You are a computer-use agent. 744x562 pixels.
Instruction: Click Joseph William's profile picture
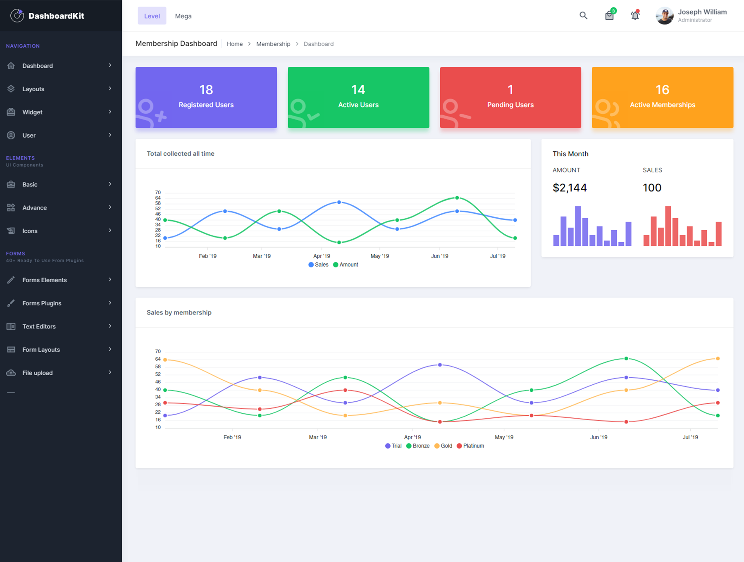pyautogui.click(x=664, y=15)
